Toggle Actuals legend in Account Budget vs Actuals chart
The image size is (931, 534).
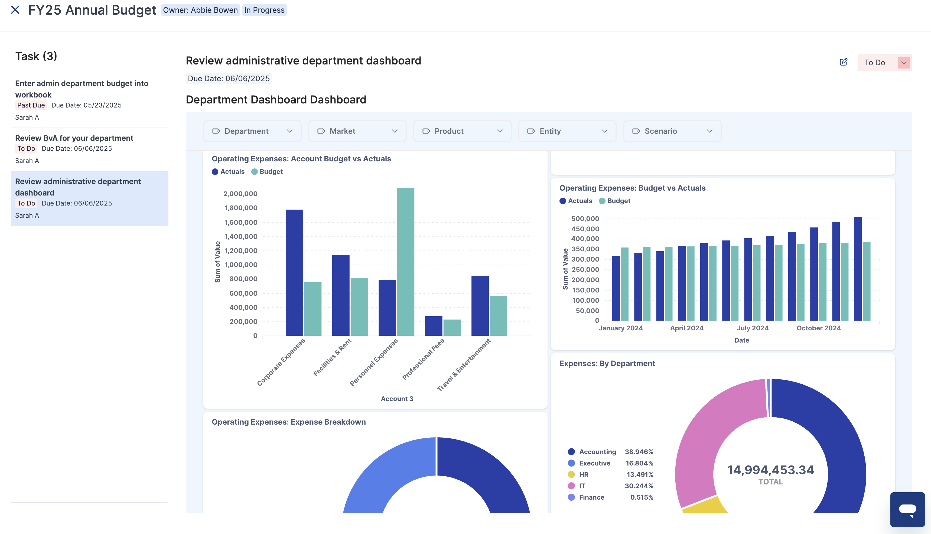tap(228, 172)
